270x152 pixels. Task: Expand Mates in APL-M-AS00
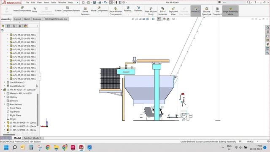point(5,93)
